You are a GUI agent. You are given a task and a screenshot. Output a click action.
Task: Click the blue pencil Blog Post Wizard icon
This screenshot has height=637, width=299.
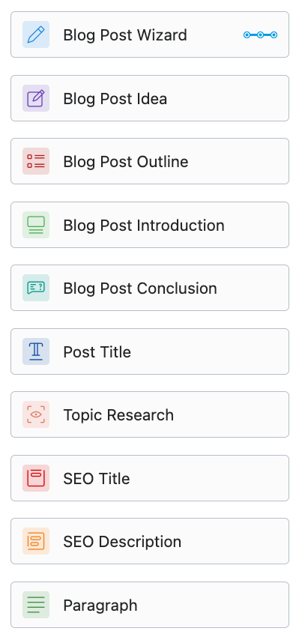point(36,34)
